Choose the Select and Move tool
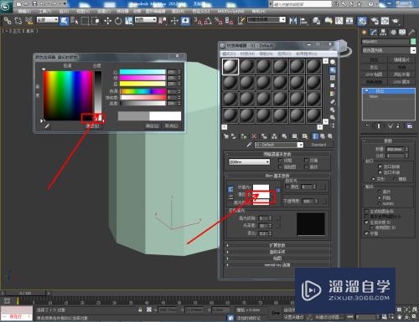Screen dimensions: 419x322 point(108,21)
